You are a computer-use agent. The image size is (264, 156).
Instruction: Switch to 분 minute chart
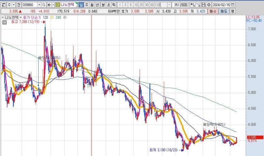point(103,5)
